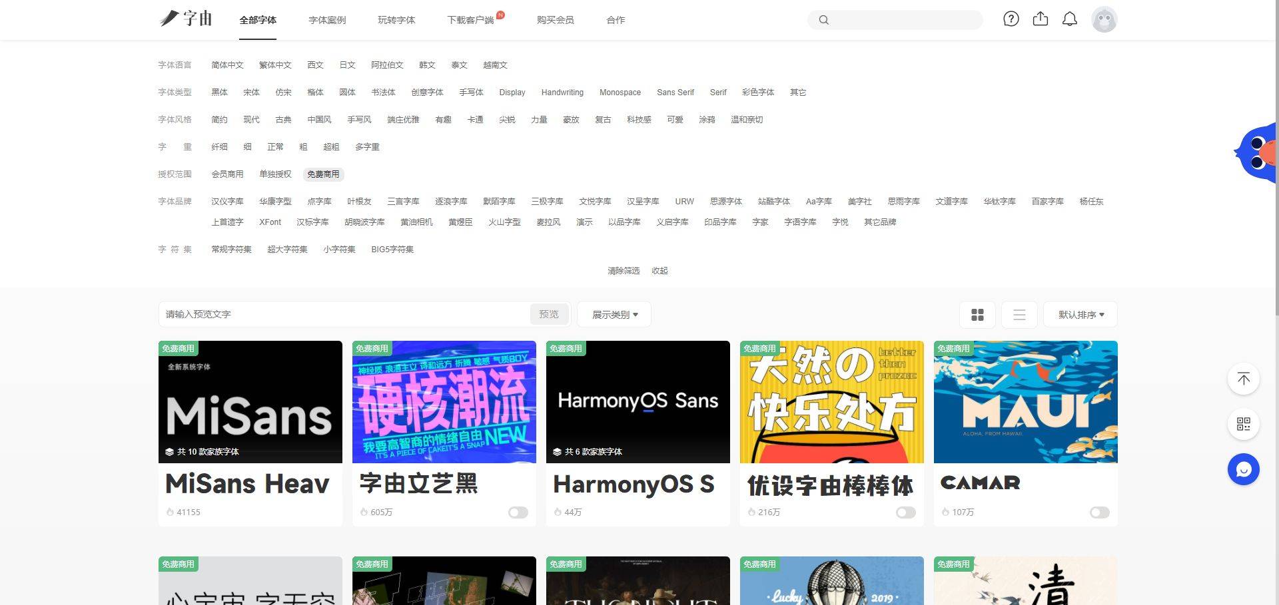Click the flame icon next to 41155
1279x605 pixels.
[170, 512]
